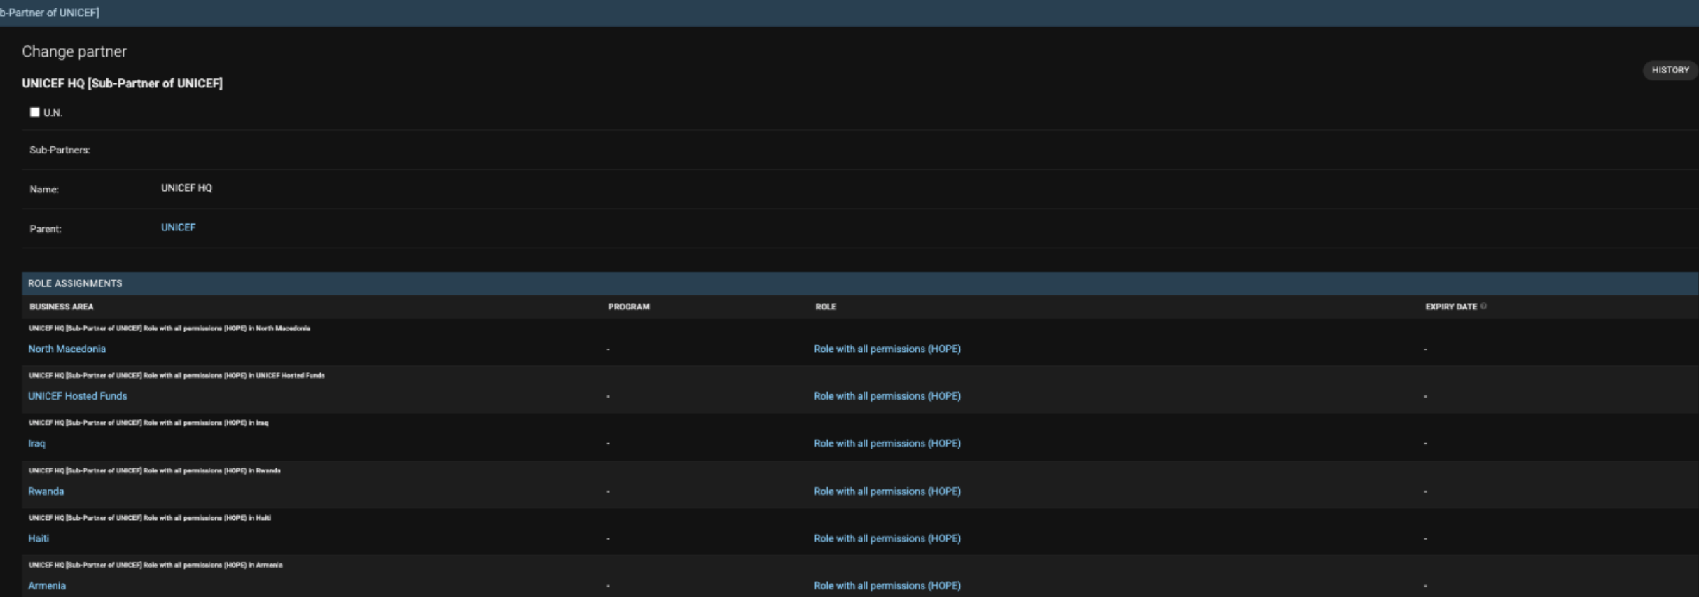Image resolution: width=1699 pixels, height=597 pixels.
Task: Click the role link in the Iraq row
Action: (887, 443)
